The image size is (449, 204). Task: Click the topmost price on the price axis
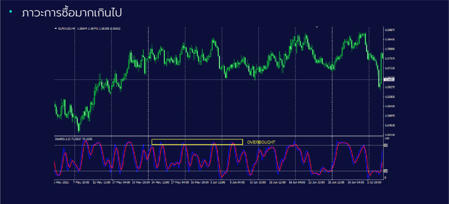(389, 30)
